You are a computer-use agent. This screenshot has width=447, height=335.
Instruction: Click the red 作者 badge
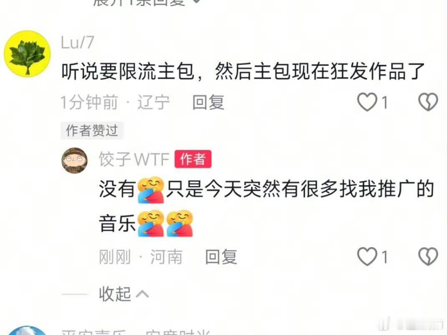tap(193, 159)
